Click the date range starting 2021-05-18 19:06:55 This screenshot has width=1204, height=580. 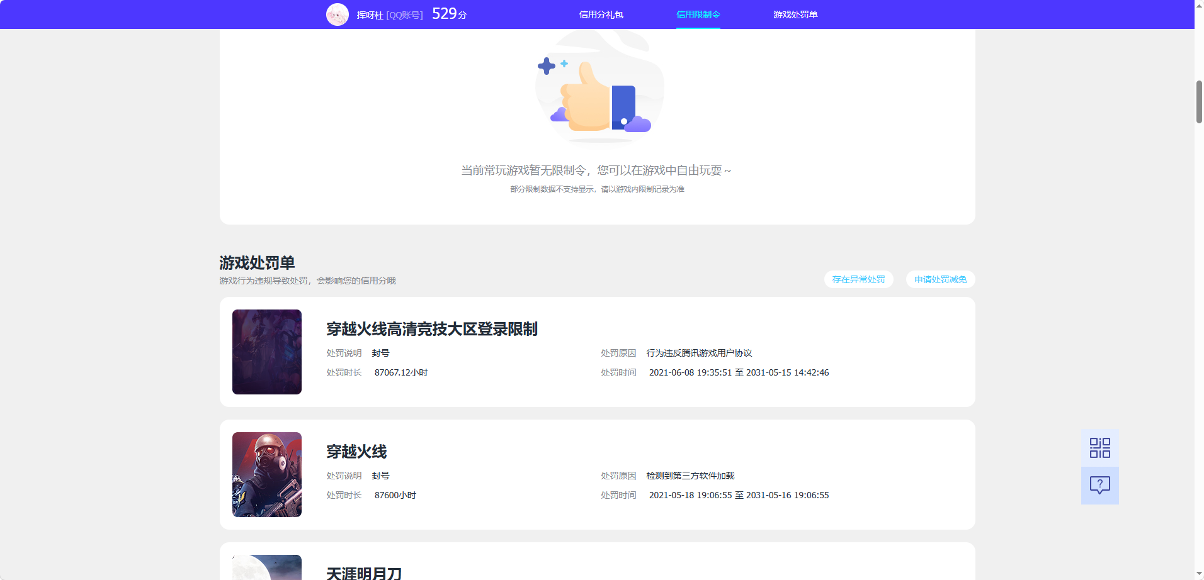click(739, 495)
